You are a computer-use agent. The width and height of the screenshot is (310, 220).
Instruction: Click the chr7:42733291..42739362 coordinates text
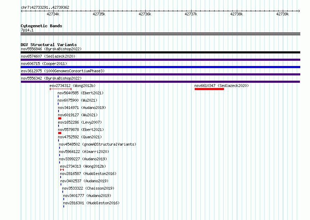[45, 7]
